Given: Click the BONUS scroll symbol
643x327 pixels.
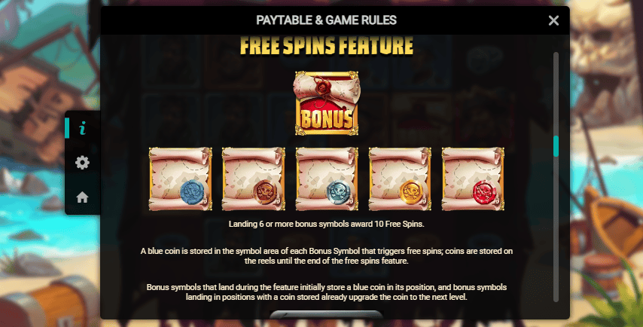Looking at the screenshot, I should click(327, 103).
